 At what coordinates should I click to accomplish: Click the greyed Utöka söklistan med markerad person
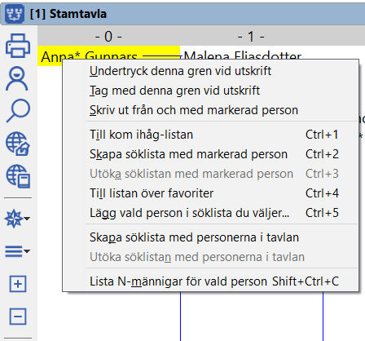coord(210,174)
